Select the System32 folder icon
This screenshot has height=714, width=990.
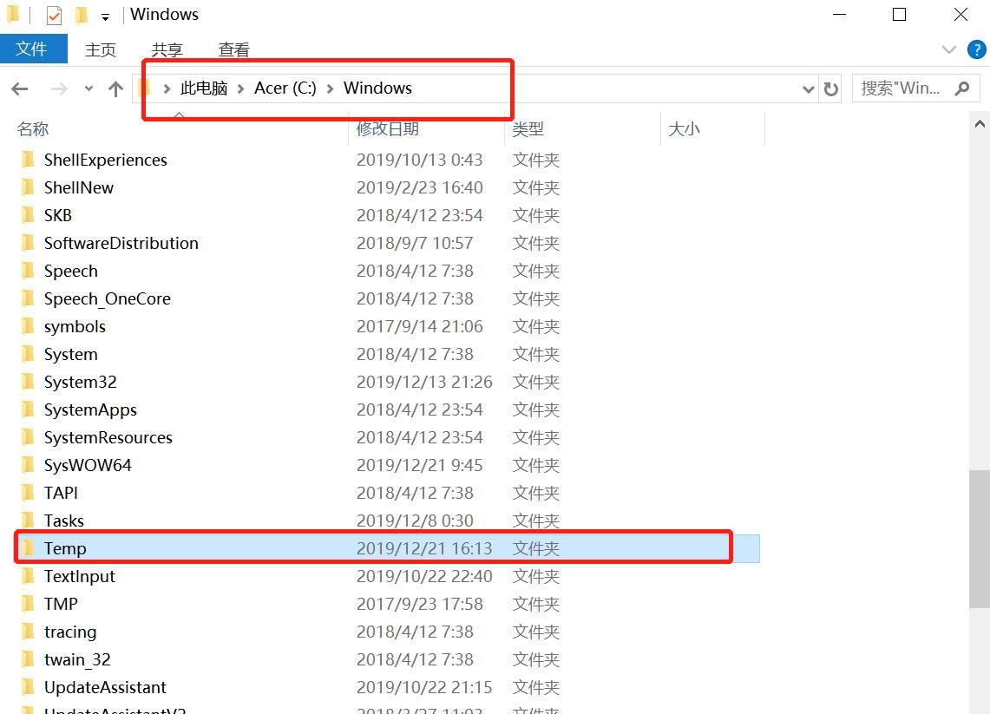click(x=28, y=382)
